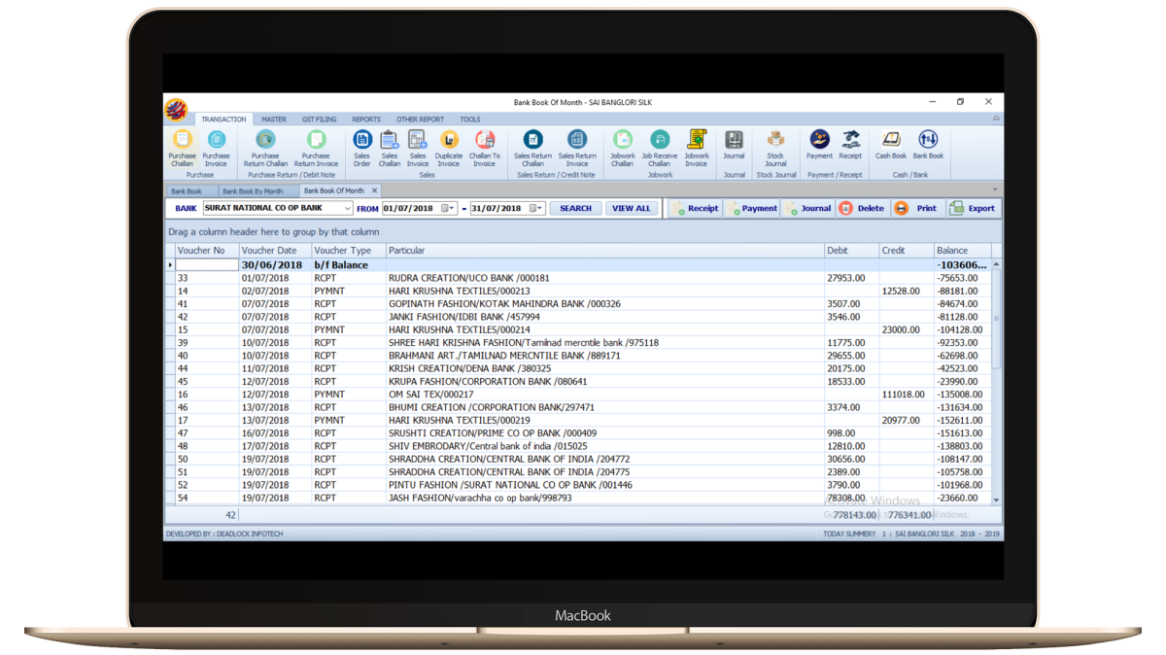Select the Sales Return Challan icon
Image resolution: width=1166 pixels, height=655 pixels.
click(x=532, y=142)
